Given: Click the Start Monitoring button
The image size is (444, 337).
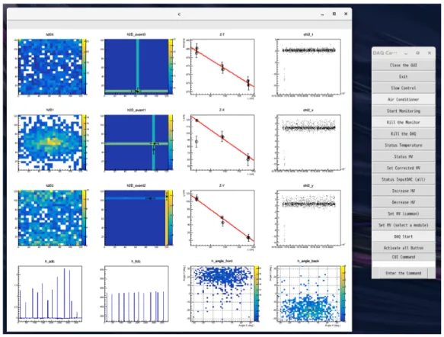Looking at the screenshot, I should click(403, 111).
